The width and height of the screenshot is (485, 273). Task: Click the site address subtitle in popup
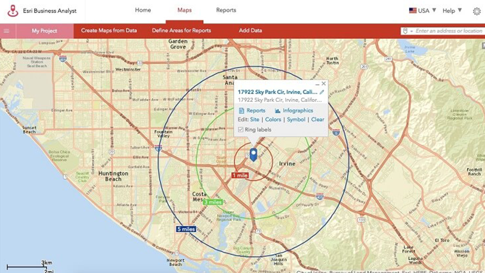pyautogui.click(x=280, y=100)
